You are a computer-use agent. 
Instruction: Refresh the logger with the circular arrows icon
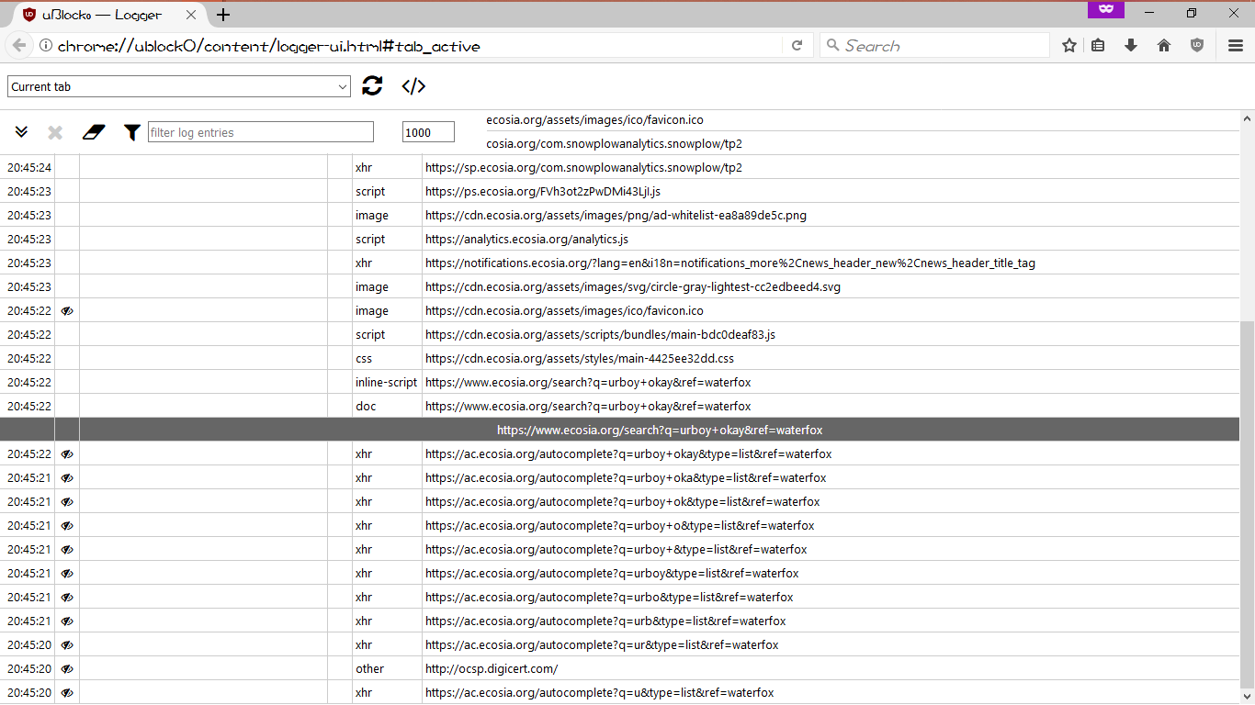click(x=372, y=85)
